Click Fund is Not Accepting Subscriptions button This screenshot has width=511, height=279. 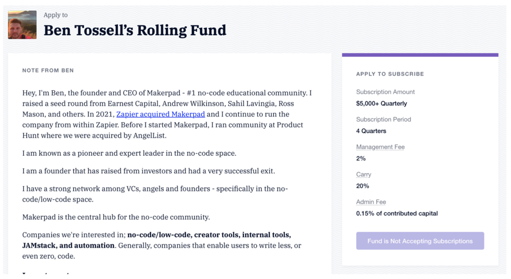click(x=420, y=241)
